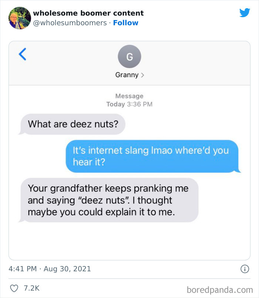The height and width of the screenshot is (298, 259).
Task: Click the Twitter bird logo
Action: coord(245,13)
